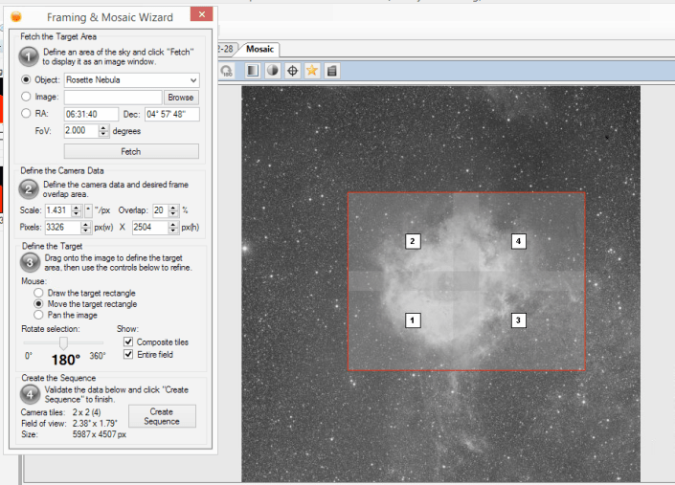Select the Image radio button
The width and height of the screenshot is (675, 485).
pyautogui.click(x=26, y=97)
